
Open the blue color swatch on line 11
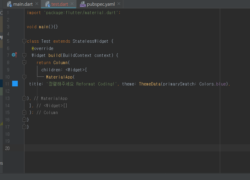point(15,84)
